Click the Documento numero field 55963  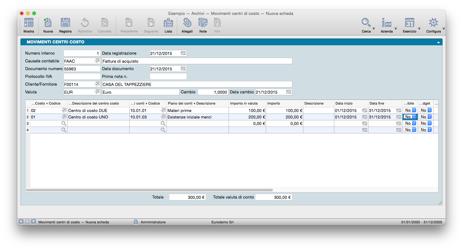pyautogui.click(x=82, y=69)
